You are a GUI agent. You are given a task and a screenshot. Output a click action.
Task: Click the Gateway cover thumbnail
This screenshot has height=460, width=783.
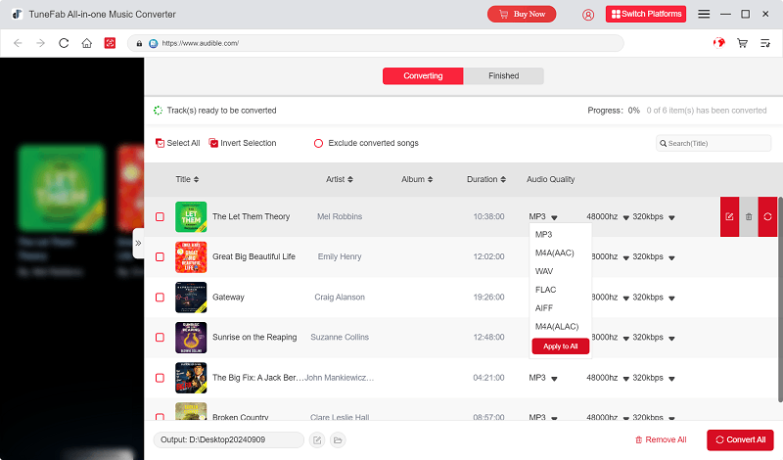tap(191, 298)
